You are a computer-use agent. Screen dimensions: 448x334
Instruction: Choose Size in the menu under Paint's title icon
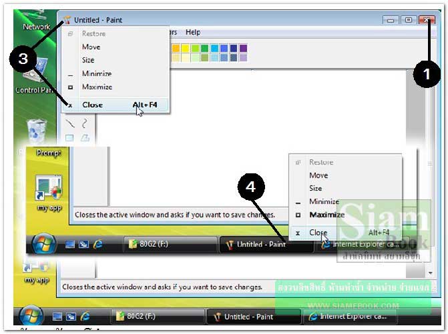coord(115,60)
